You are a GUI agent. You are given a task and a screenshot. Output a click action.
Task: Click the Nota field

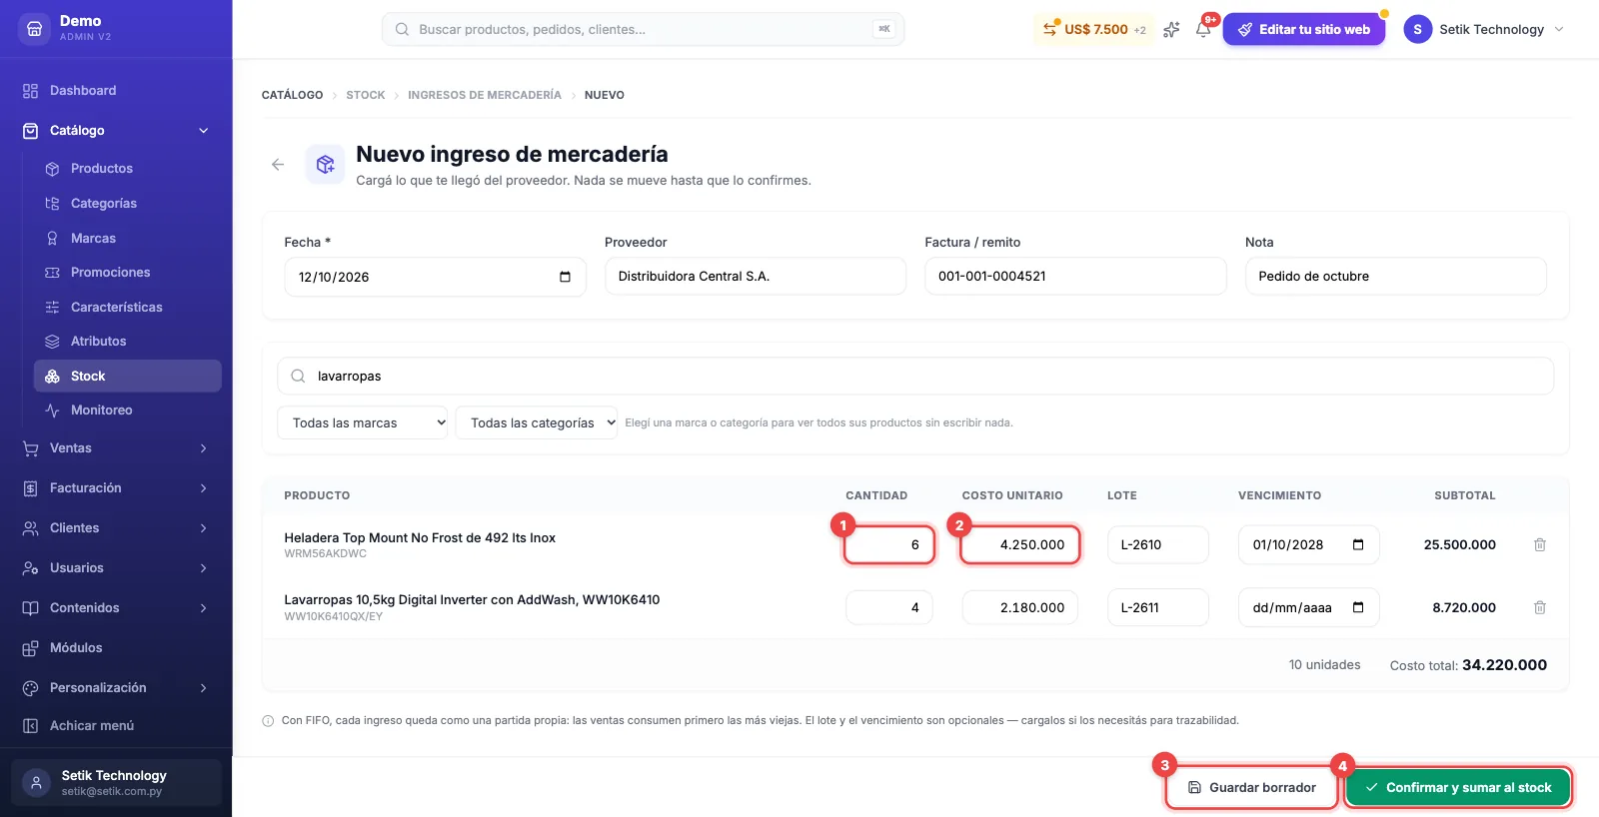click(1395, 276)
